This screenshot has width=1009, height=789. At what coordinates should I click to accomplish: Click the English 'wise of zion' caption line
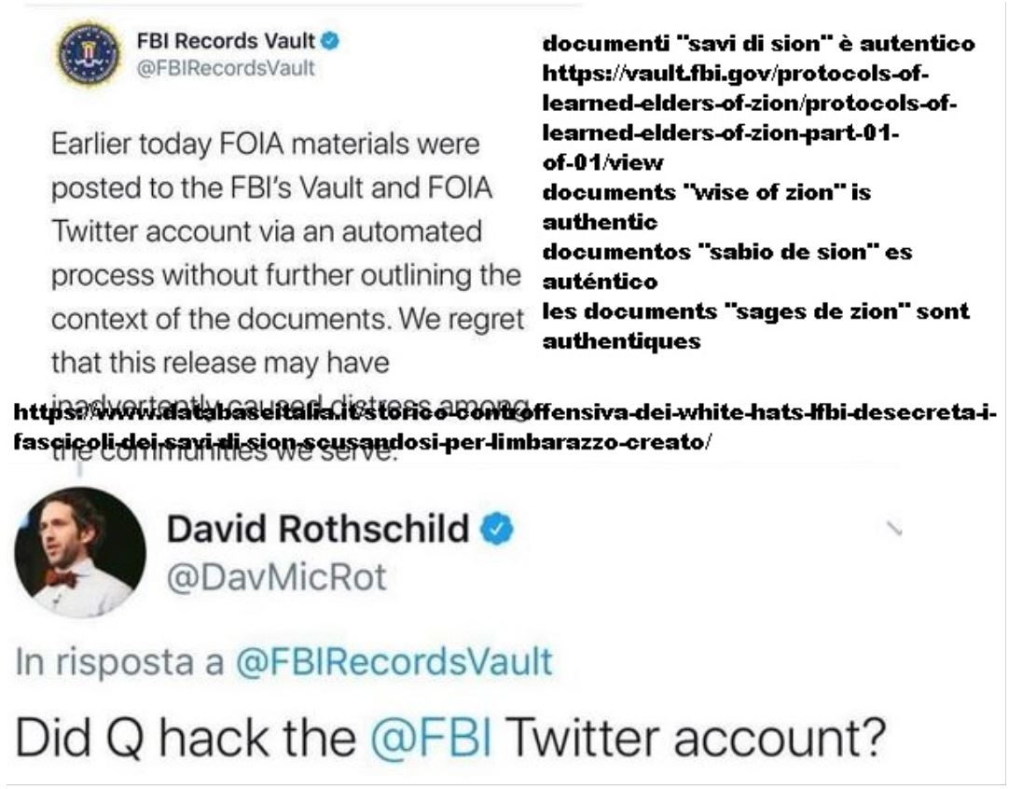point(707,207)
